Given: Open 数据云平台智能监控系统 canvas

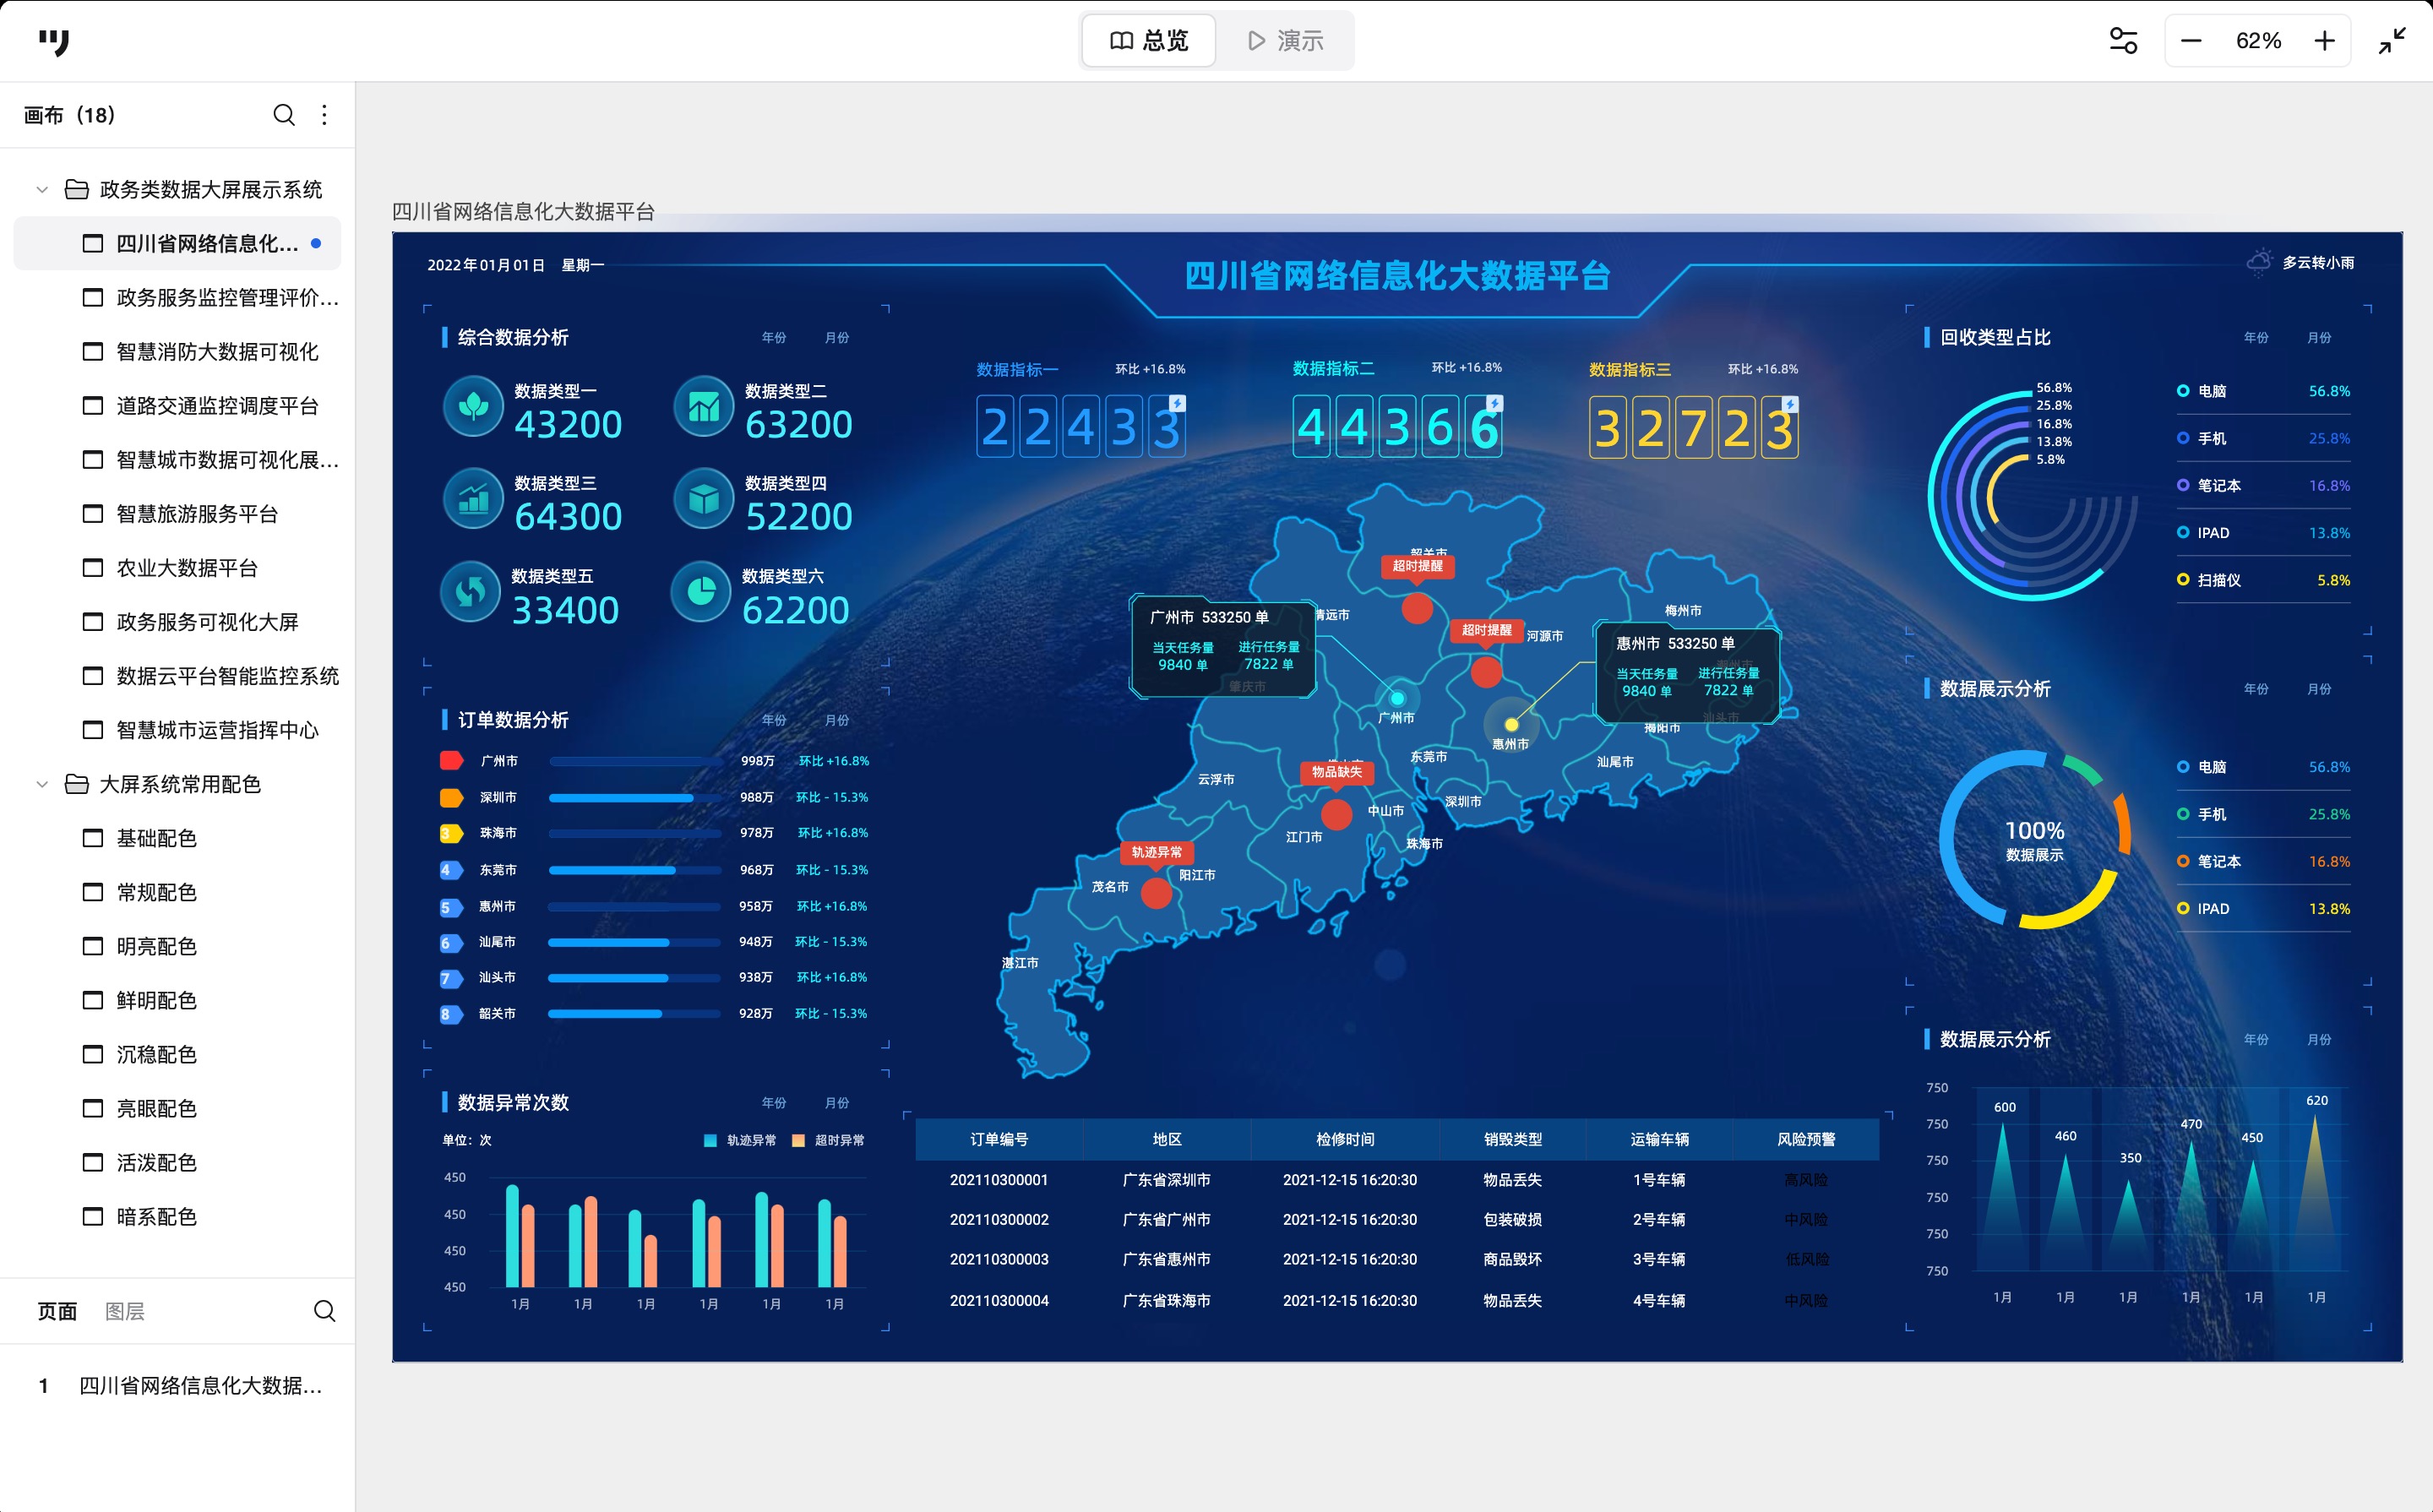Looking at the screenshot, I should pos(178,676).
